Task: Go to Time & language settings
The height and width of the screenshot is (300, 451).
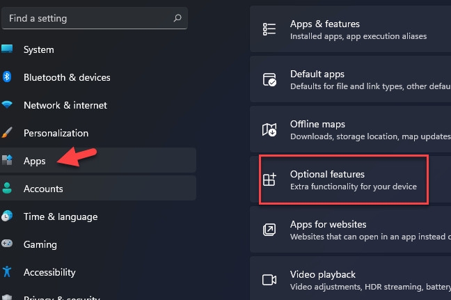Action: tap(98, 216)
